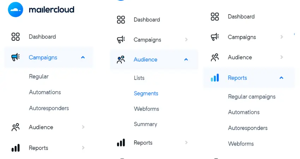
Task: Expand Reports with the right chevron, left panel
Action: click(x=83, y=148)
